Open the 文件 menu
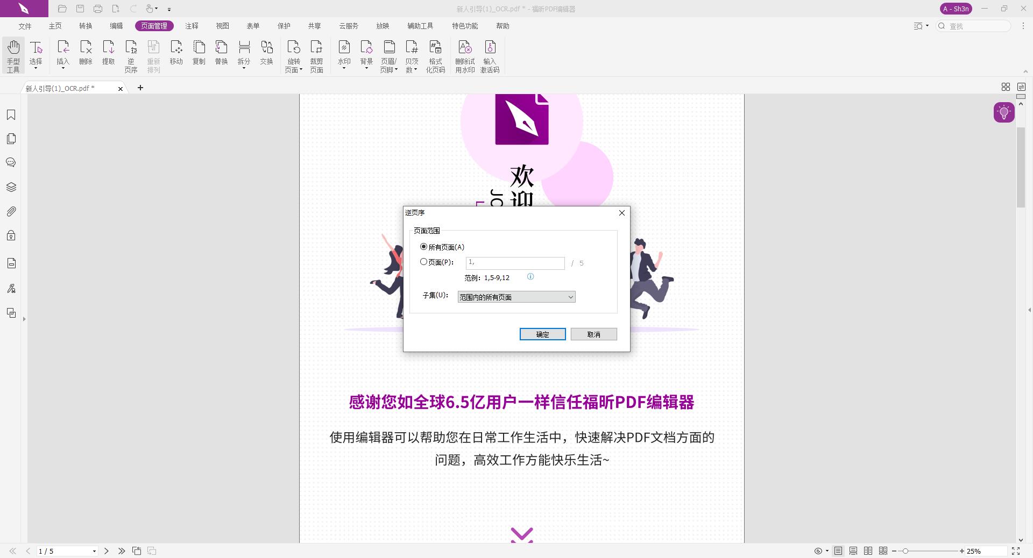Viewport: 1033px width, 558px height. pyautogui.click(x=24, y=26)
